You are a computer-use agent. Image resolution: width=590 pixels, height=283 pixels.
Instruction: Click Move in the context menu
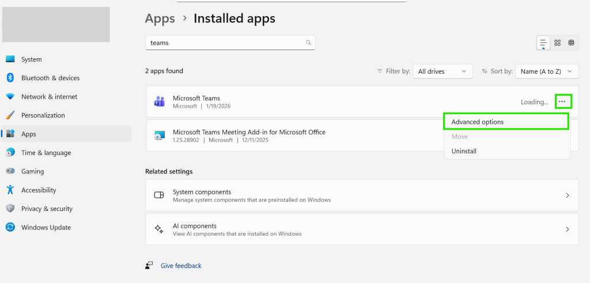click(459, 137)
